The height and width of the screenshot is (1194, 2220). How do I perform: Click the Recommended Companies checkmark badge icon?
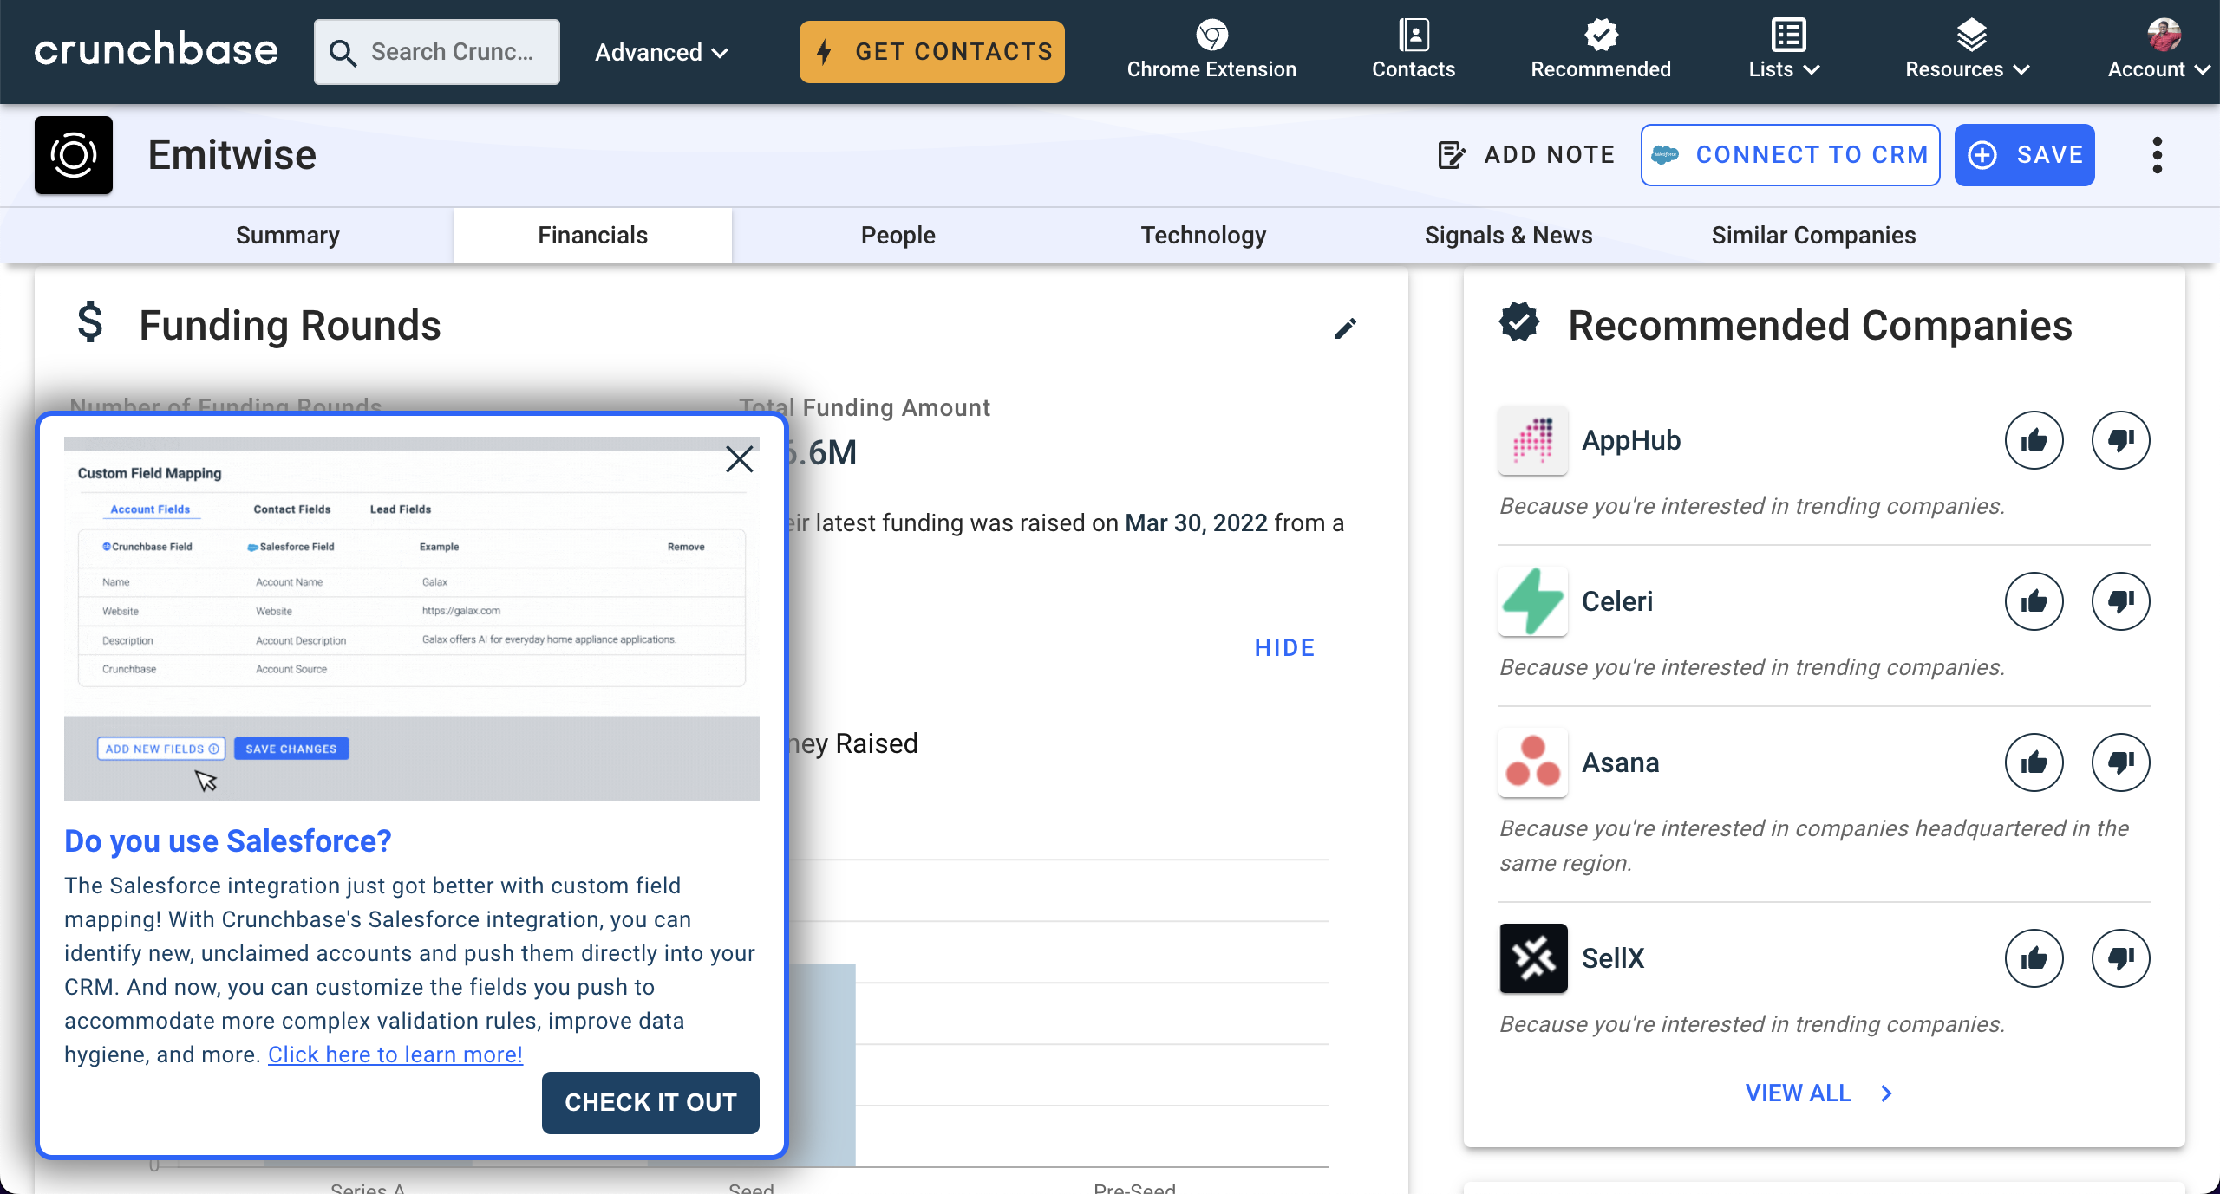pyautogui.click(x=1519, y=321)
